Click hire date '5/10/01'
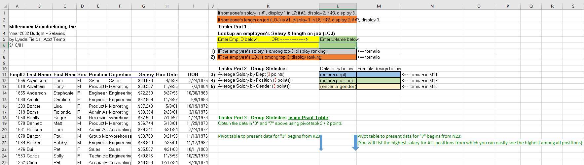Screen dimensions: 584x165 click(x=170, y=123)
